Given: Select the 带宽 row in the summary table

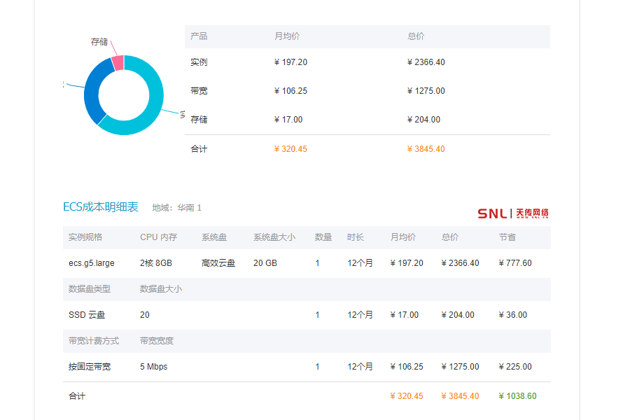Looking at the screenshot, I should click(x=199, y=91).
